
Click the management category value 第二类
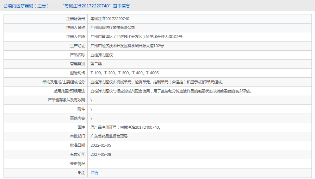click(96, 64)
